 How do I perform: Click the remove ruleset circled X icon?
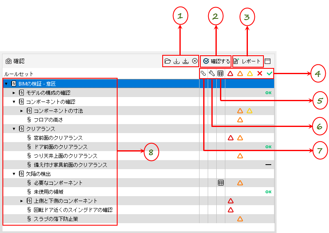[x=195, y=61]
